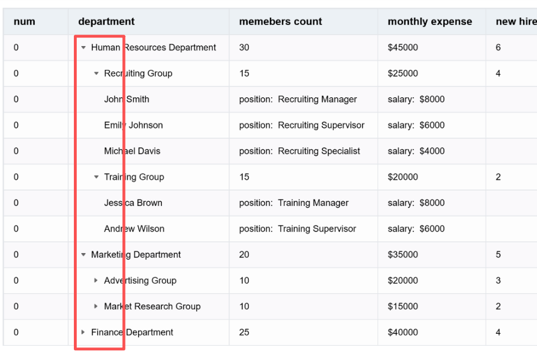The image size is (537, 352).
Task: Select the Emily Johnson employee cell
Action: click(134, 125)
